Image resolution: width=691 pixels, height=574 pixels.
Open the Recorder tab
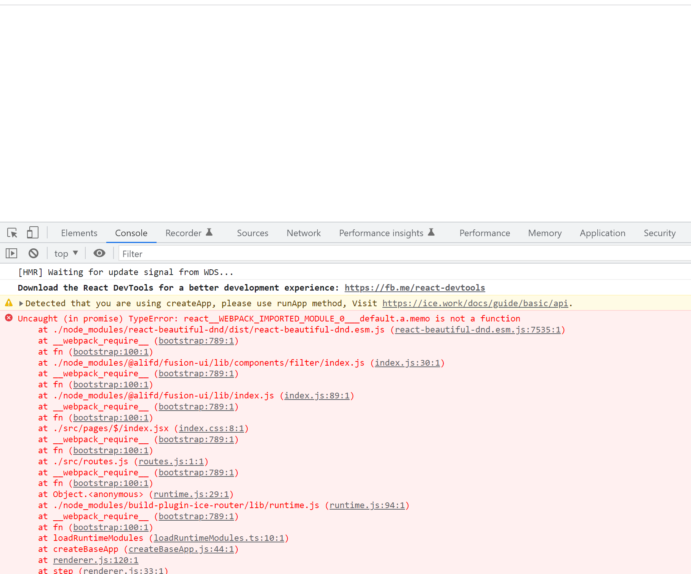click(189, 233)
